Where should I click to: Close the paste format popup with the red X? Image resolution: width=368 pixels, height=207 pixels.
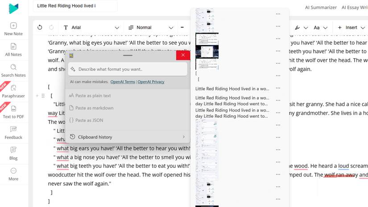tap(183, 55)
